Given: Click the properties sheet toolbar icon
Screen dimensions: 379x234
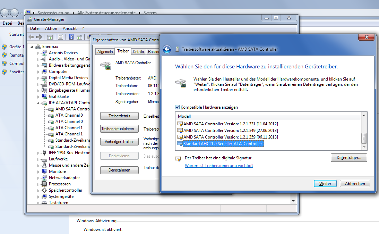Looking at the screenshot, I should point(60,37).
